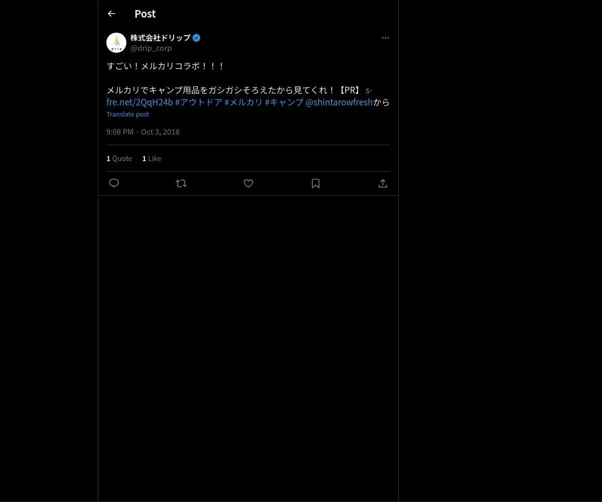Click Translate post
Screen dimensions: 602x502
pyautogui.click(x=127, y=114)
